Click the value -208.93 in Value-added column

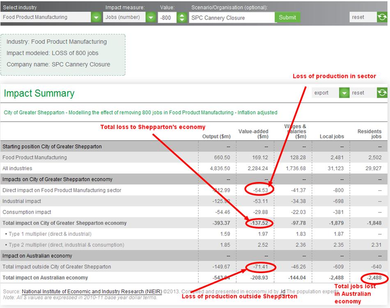259,278
